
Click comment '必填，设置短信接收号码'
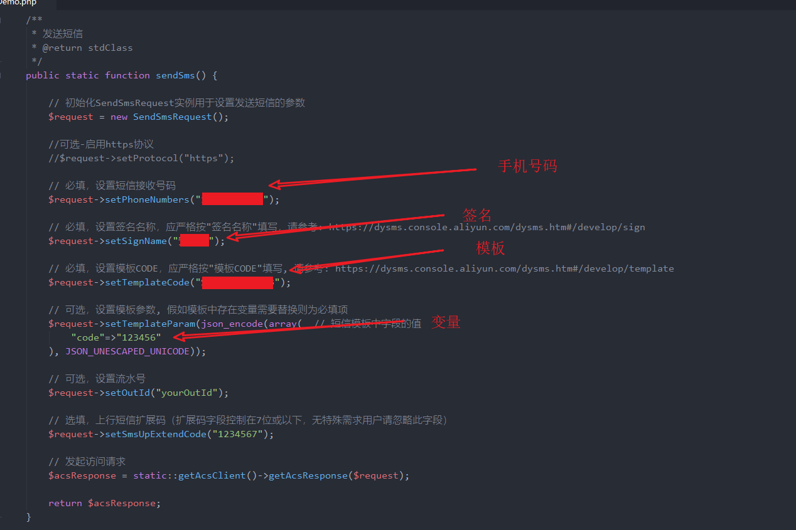pyautogui.click(x=112, y=186)
